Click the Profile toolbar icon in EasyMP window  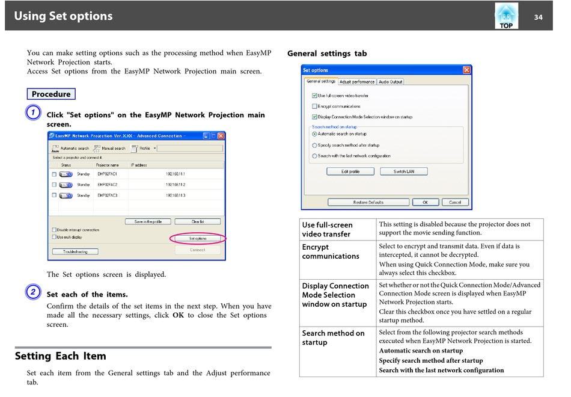coord(135,149)
